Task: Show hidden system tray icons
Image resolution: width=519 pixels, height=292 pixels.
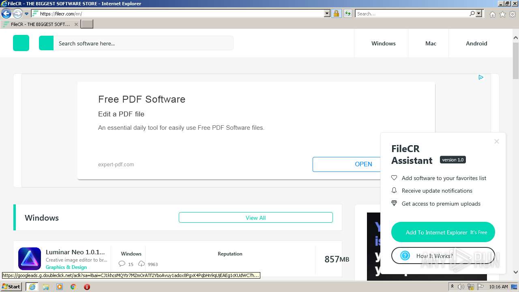Action: point(452,287)
